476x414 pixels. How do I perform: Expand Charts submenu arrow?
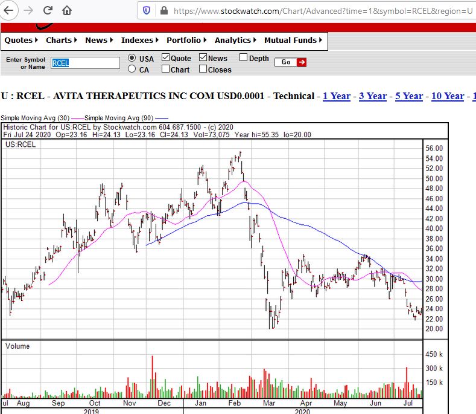[75, 40]
